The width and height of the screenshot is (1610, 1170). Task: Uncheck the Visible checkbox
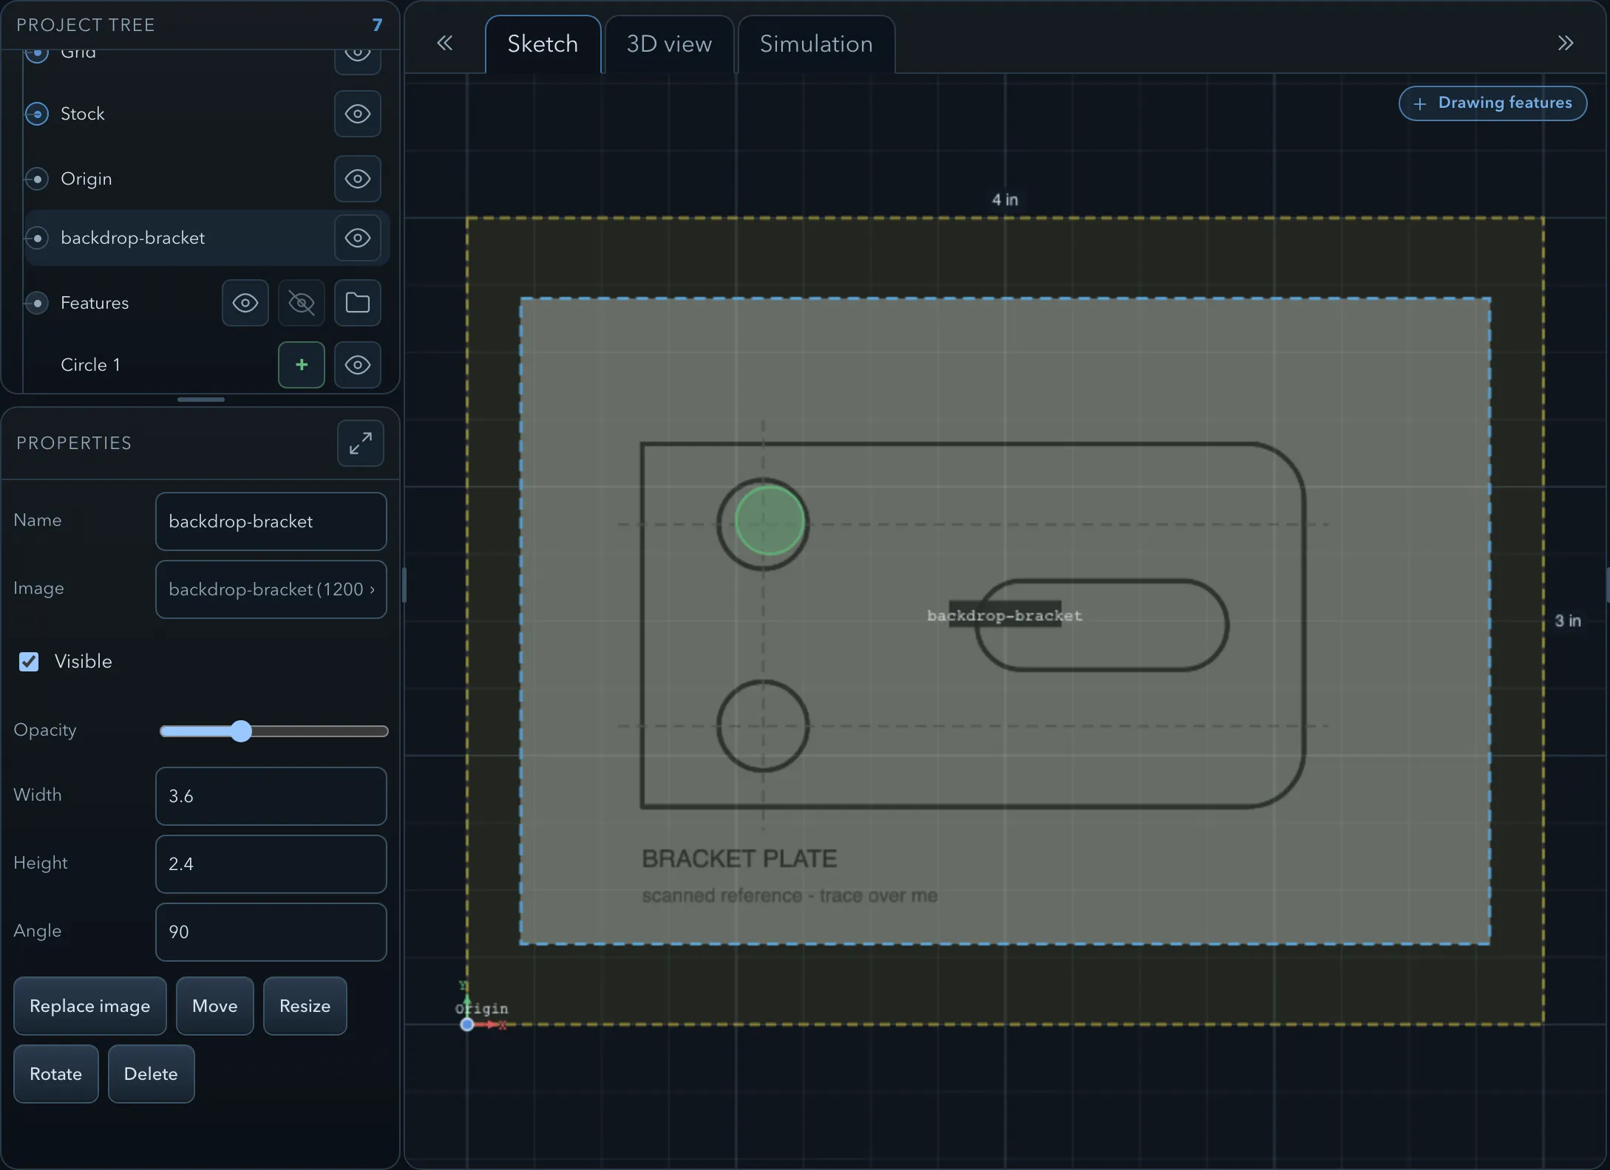click(x=29, y=662)
